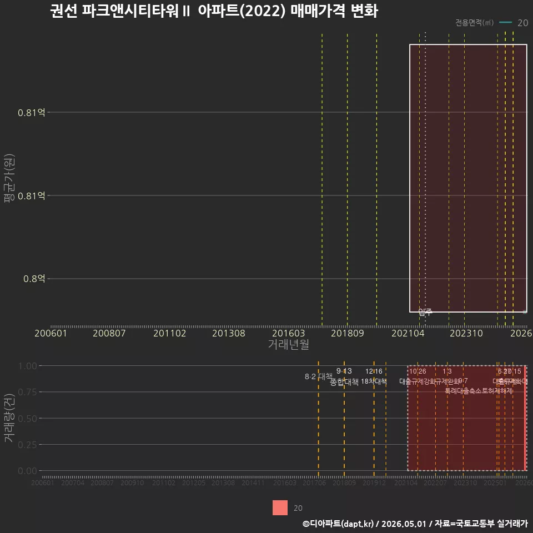Click 202104 on the price chart axis
The height and width of the screenshot is (533, 533).
pyautogui.click(x=408, y=333)
